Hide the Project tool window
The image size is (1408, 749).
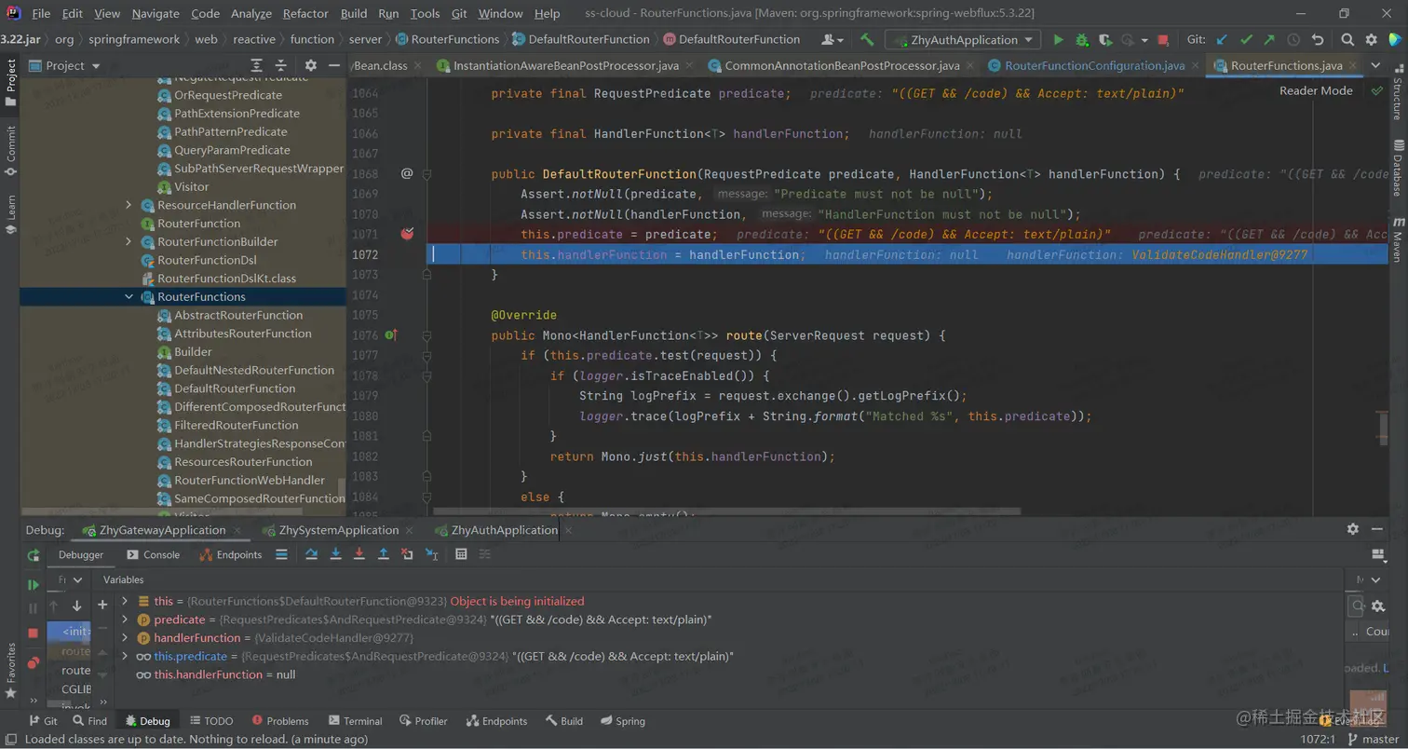(x=334, y=65)
